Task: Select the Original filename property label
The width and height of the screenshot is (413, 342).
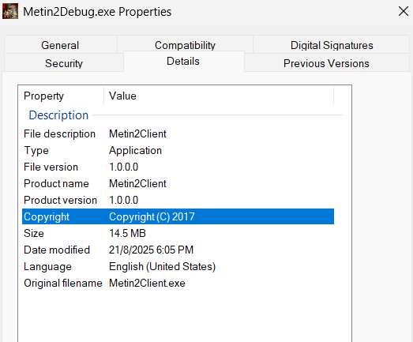Action: point(63,284)
